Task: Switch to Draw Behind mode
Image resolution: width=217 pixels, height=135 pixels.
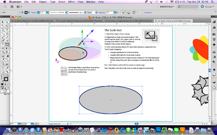Action: pos(5,88)
